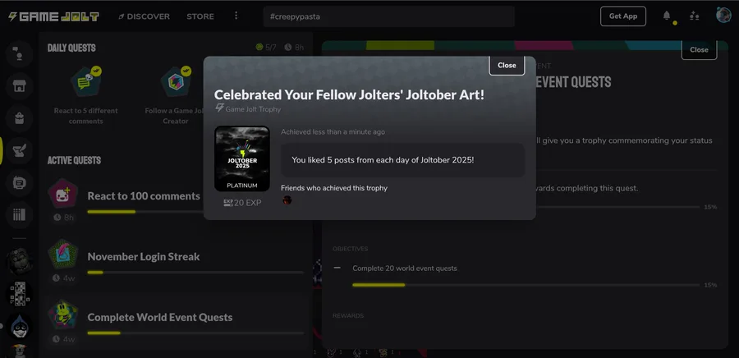Open the Discover page
Image resolution: width=739 pixels, height=358 pixels.
[x=145, y=16]
